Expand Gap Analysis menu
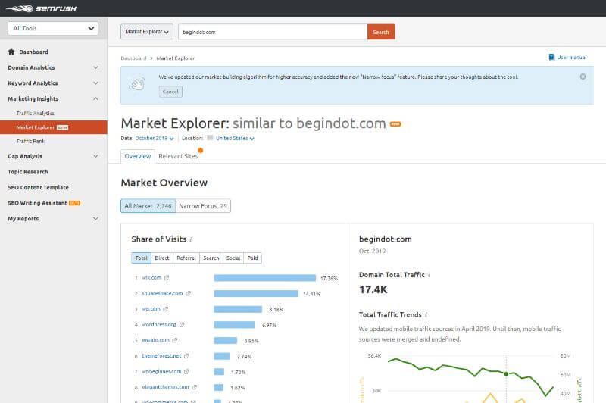 95,156
